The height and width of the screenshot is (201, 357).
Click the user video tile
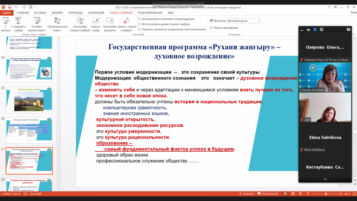(325, 107)
